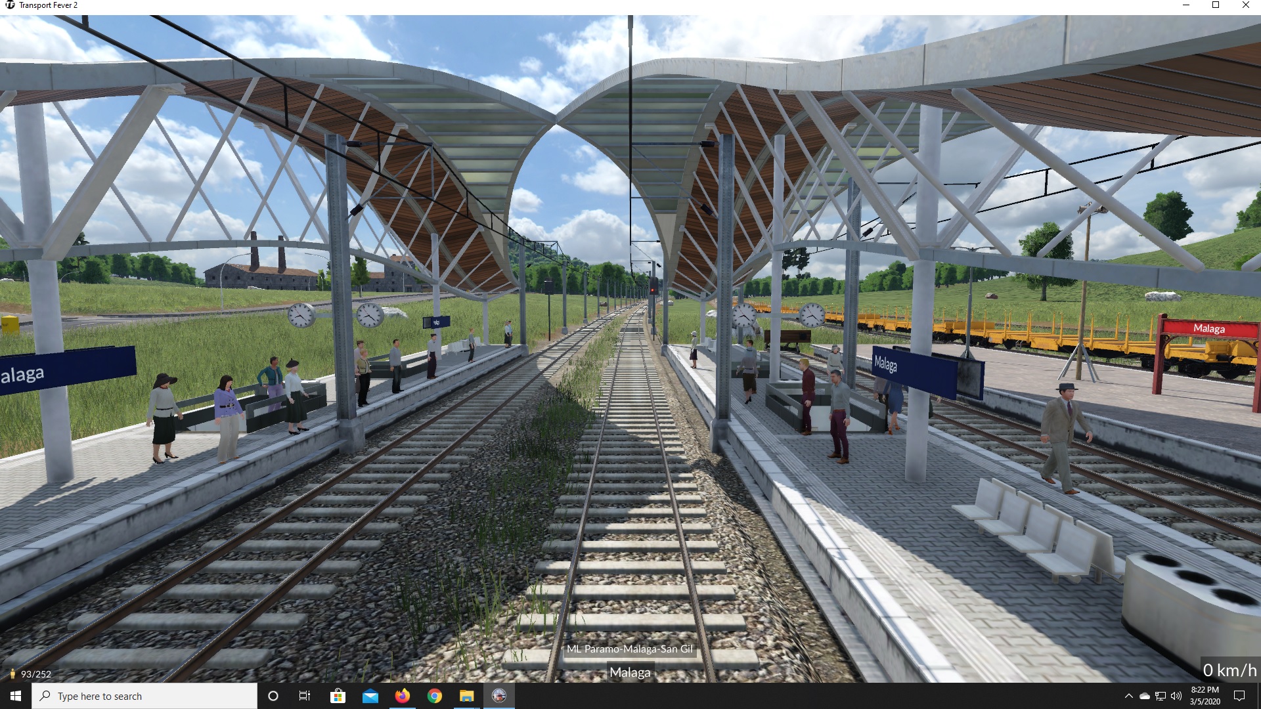The width and height of the screenshot is (1261, 709).
Task: Click the Malaga station name label
Action: 630,672
